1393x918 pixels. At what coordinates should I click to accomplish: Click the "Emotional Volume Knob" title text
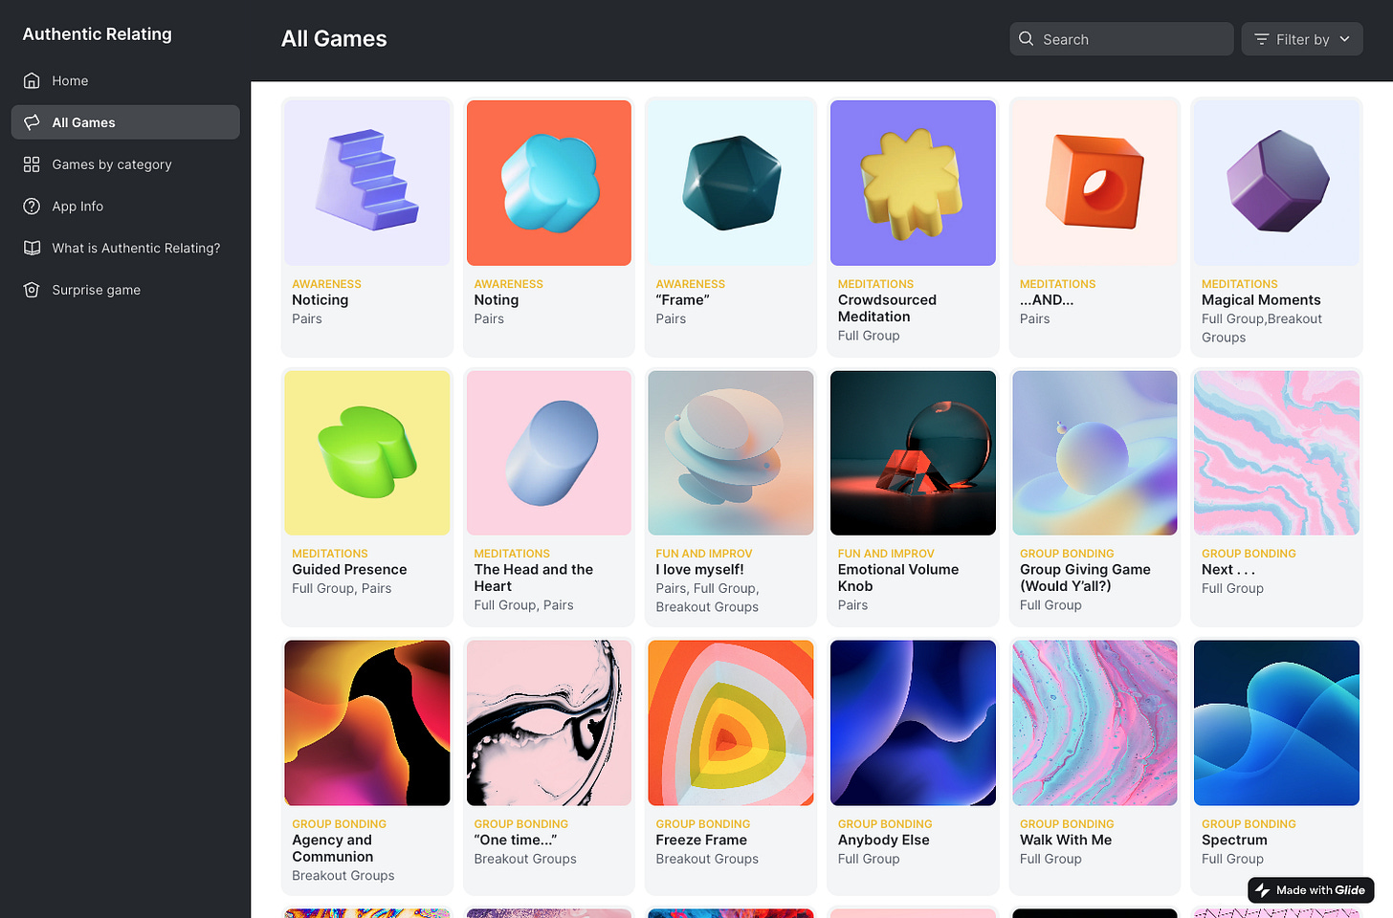pos(898,578)
